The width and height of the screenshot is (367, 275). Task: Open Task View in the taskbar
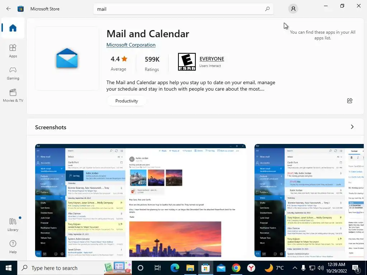pyautogui.click(x=158, y=268)
